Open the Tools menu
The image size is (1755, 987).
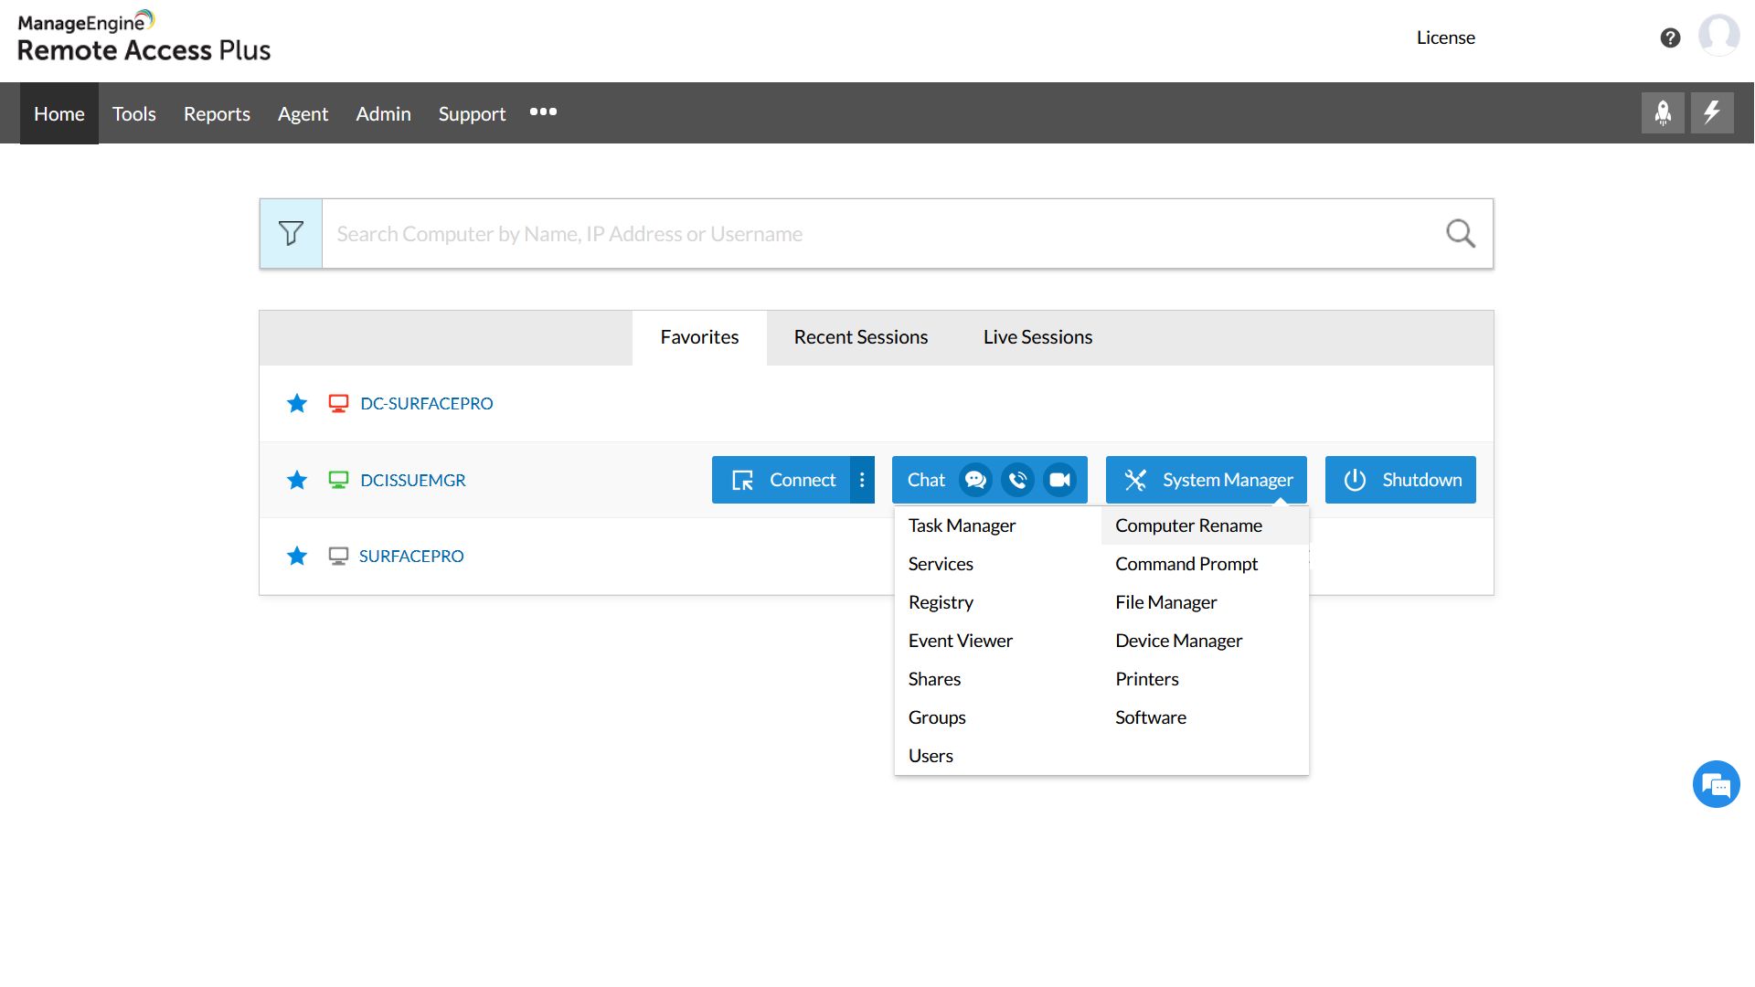(134, 113)
